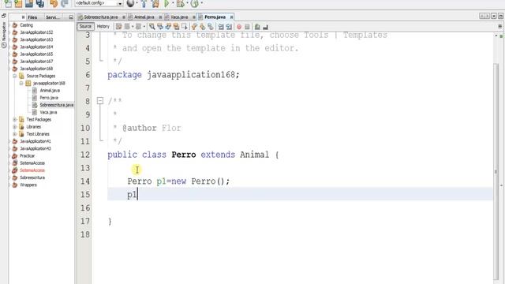Close the Perro.java tab
The width and height of the screenshot is (505, 284).
click(231, 17)
